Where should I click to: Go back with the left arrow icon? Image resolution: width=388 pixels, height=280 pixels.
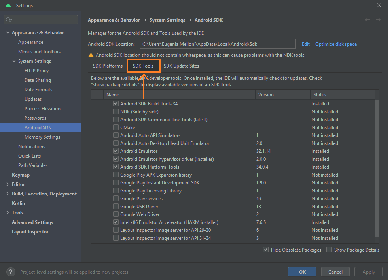tap(368, 20)
